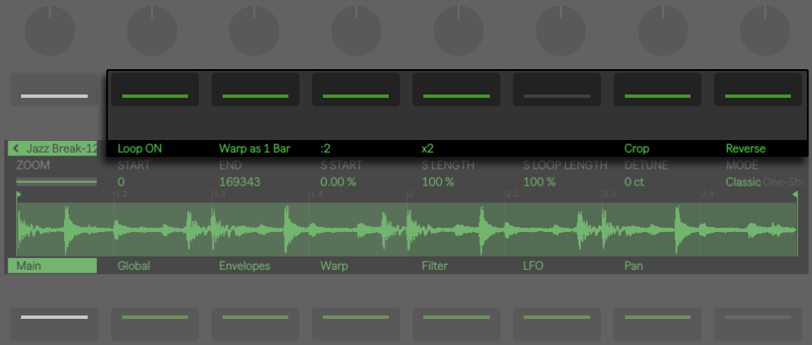Image resolution: width=812 pixels, height=345 pixels.
Task: Push the upper display button above Reverse
Action: tap(758, 89)
